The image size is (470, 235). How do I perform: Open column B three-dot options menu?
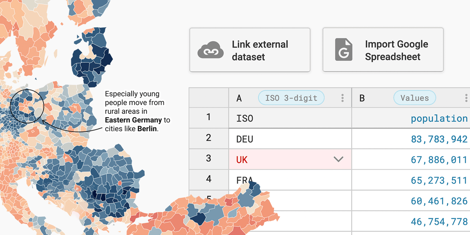(466, 98)
